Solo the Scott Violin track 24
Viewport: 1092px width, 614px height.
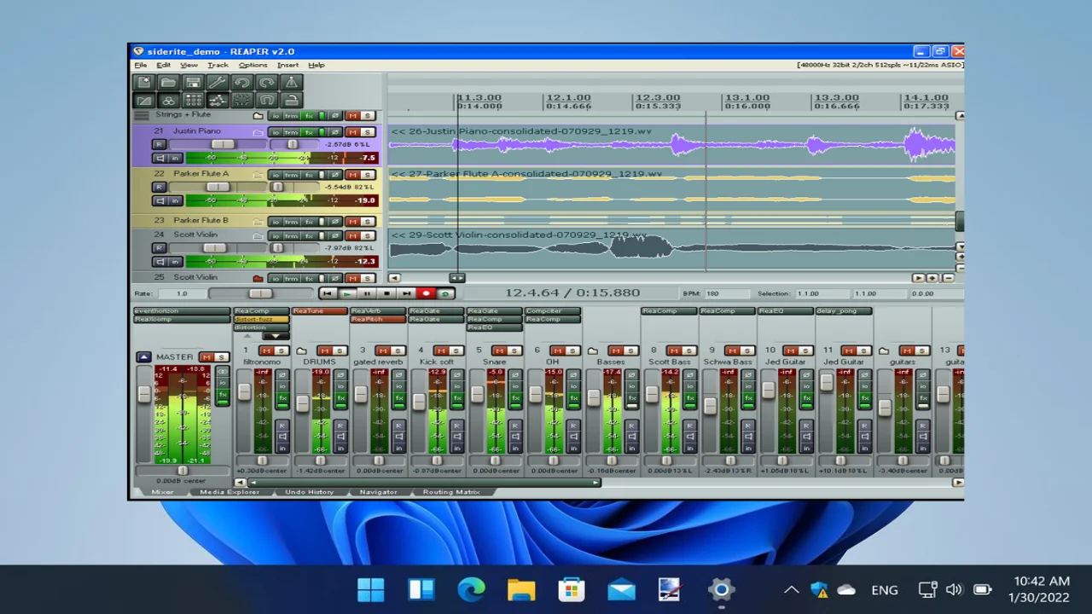368,235
